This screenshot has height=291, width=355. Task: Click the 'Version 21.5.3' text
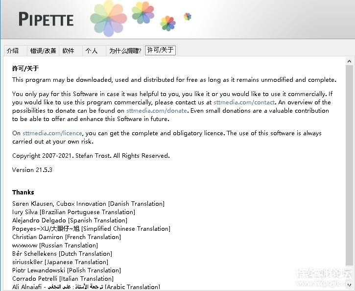(x=32, y=170)
